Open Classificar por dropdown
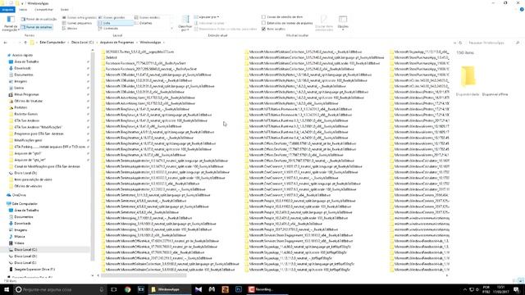525x295 pixels. click(x=185, y=24)
